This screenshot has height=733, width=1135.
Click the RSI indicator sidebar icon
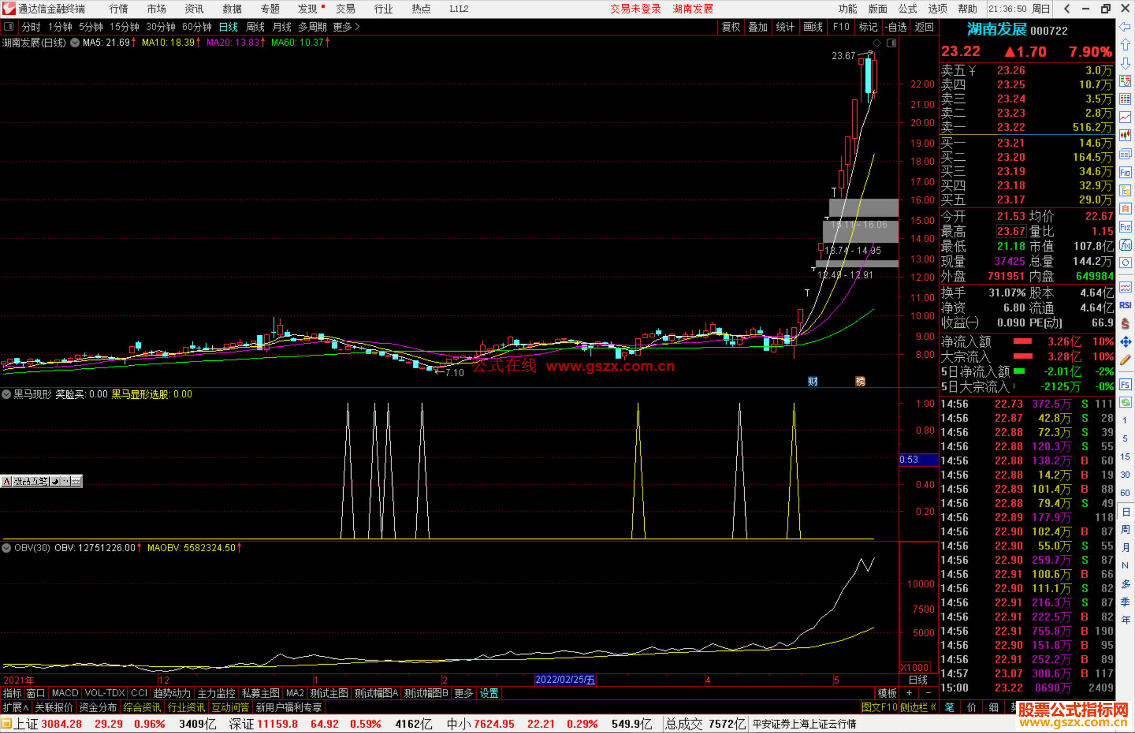click(x=1125, y=305)
